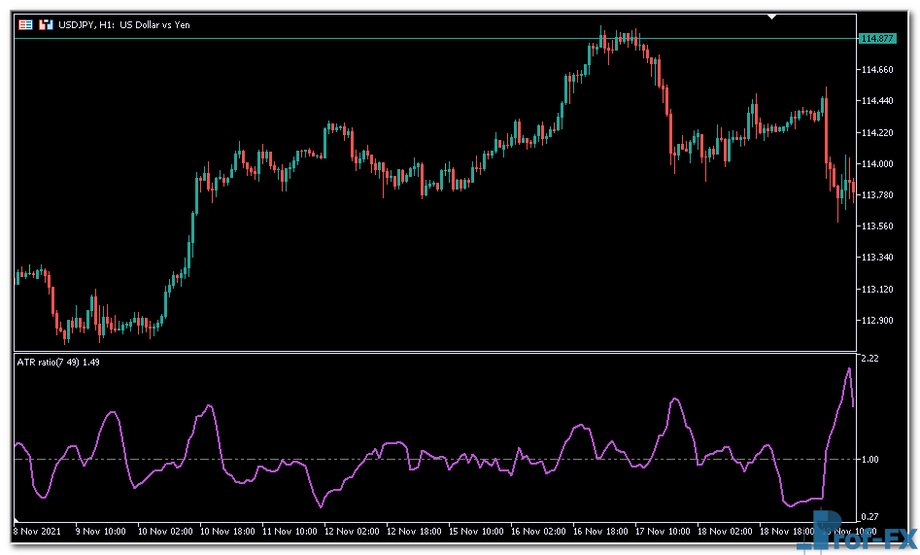
Task: Select the ATR ratio(7 49) indicator label
Action: tap(57, 362)
